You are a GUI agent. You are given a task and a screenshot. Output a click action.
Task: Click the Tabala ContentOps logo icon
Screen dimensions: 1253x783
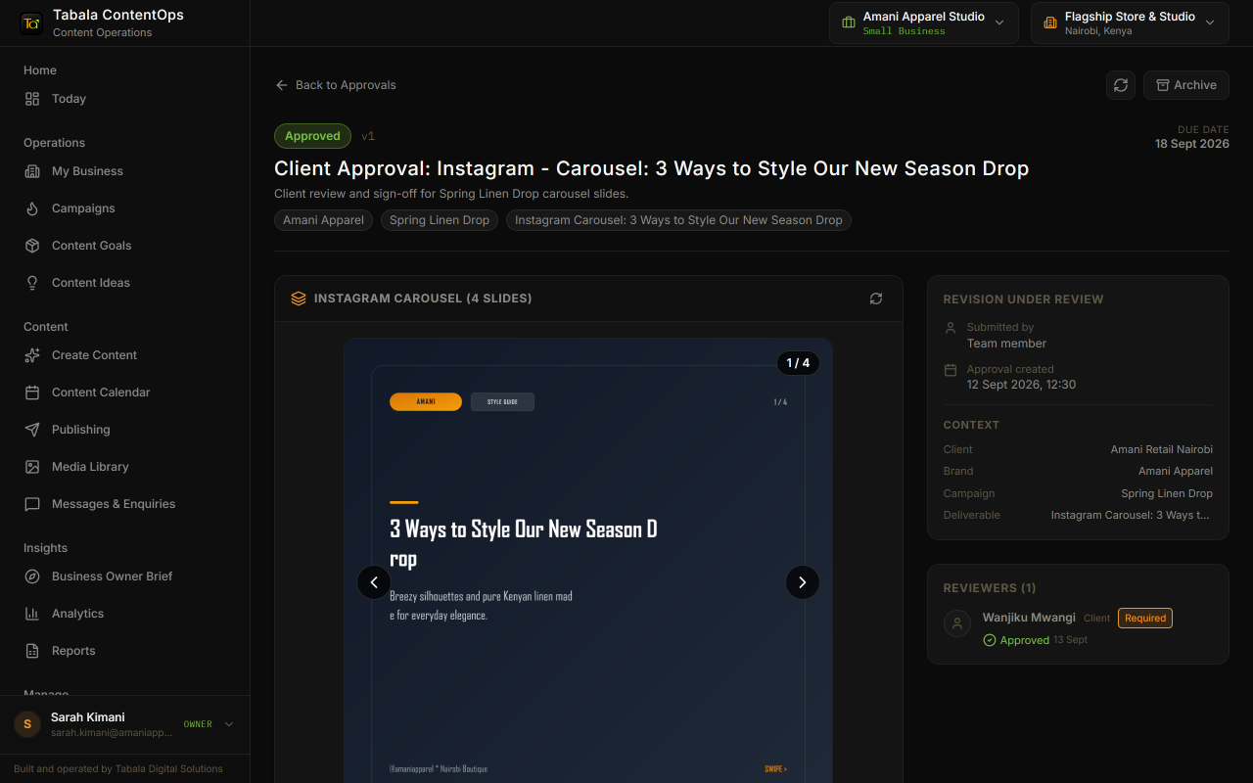[31, 23]
